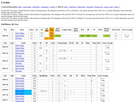Visit the Archive link
Screen dimensions: 136x102
(x=52, y=7)
